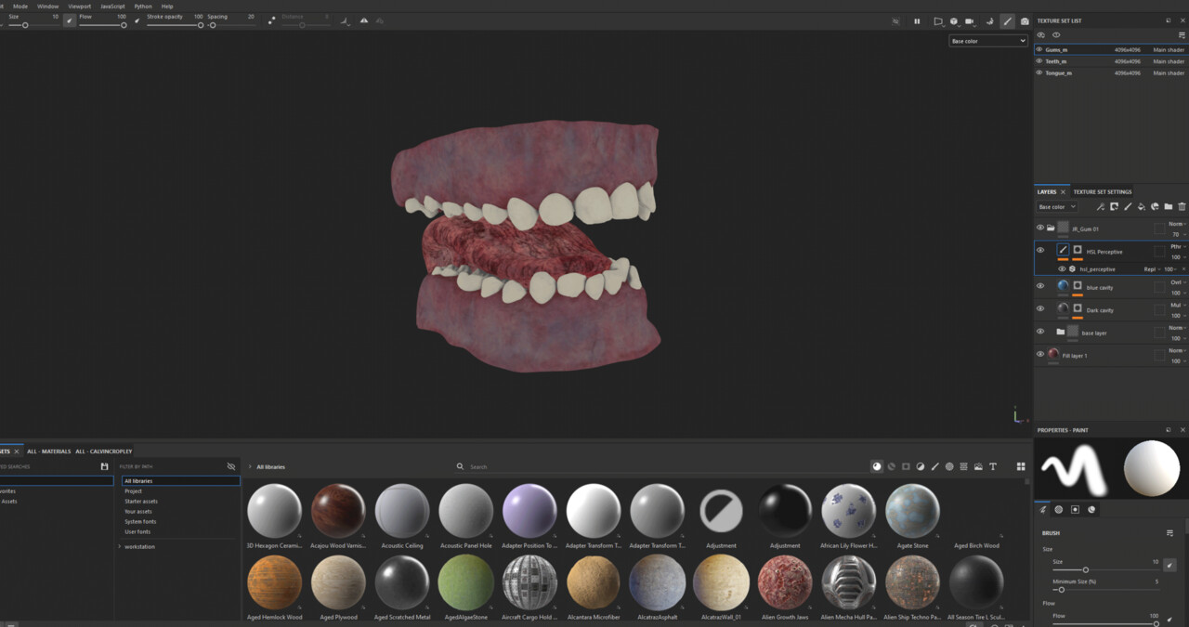Image resolution: width=1189 pixels, height=627 pixels.
Task: Hide the Fill layer 1 layer
Action: [1039, 354]
